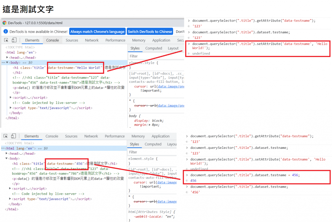332x222 pixels.
Task: Click the 'undefined' result in the upper console log
Action: pyautogui.click(x=201, y=53)
